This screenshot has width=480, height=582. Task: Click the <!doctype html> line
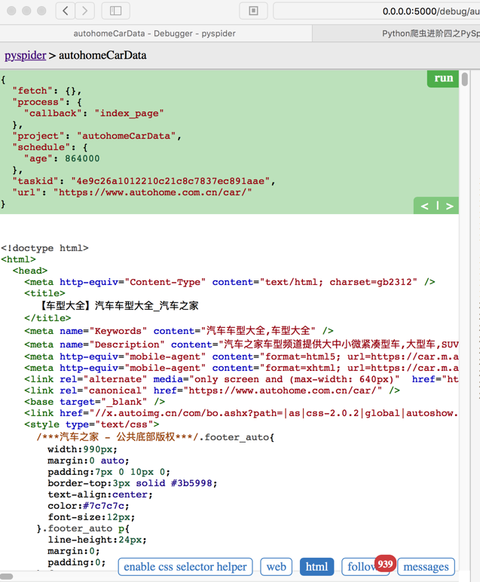coord(45,248)
